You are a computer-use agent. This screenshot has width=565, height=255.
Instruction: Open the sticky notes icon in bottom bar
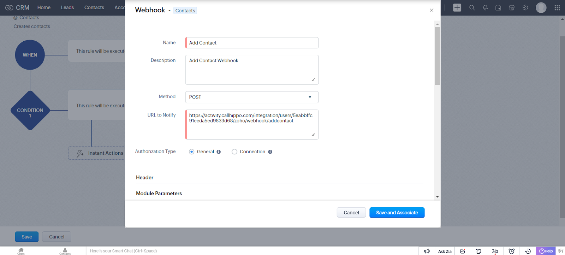coord(478,251)
